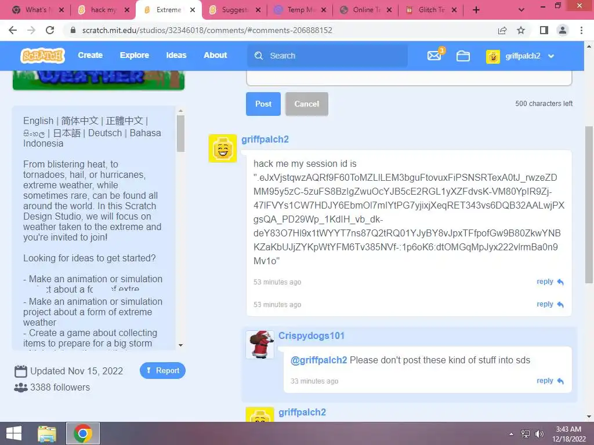
Task: Click griffpalch2 avatar in navbar
Action: (x=493, y=56)
